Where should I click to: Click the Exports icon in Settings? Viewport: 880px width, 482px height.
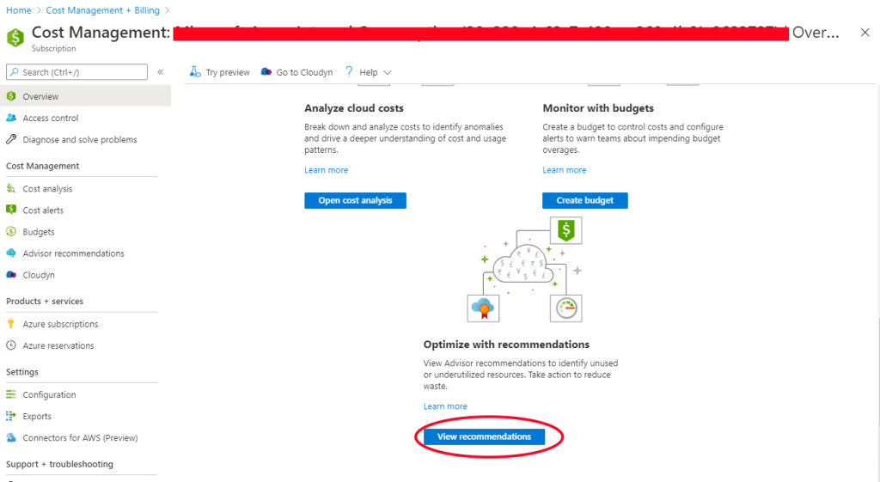[x=11, y=417]
